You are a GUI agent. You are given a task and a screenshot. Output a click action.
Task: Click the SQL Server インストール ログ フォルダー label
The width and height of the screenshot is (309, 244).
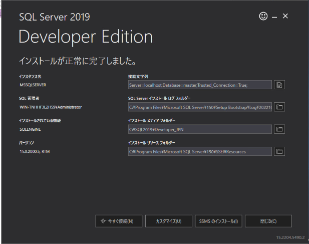point(159,98)
